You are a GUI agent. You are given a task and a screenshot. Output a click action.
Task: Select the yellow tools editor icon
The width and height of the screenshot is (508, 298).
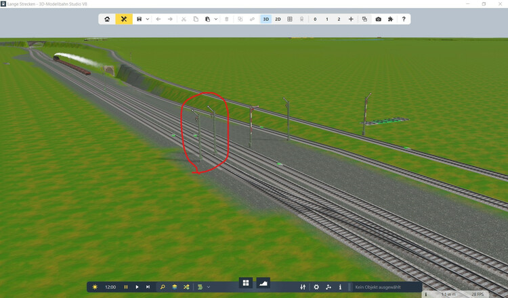point(124,19)
